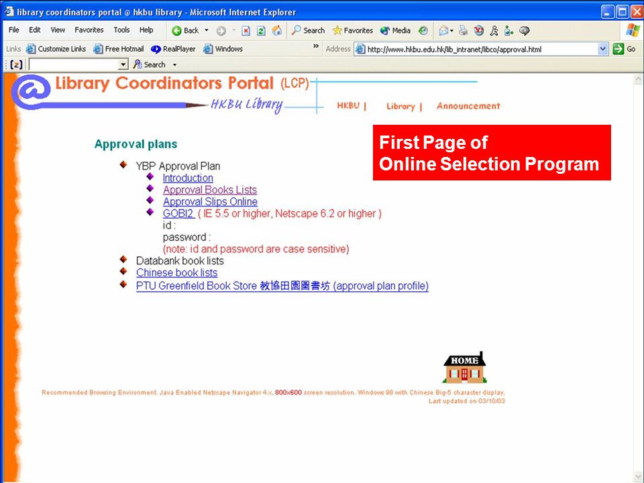644x483 pixels.
Task: Click the Library navigation link
Action: point(400,106)
